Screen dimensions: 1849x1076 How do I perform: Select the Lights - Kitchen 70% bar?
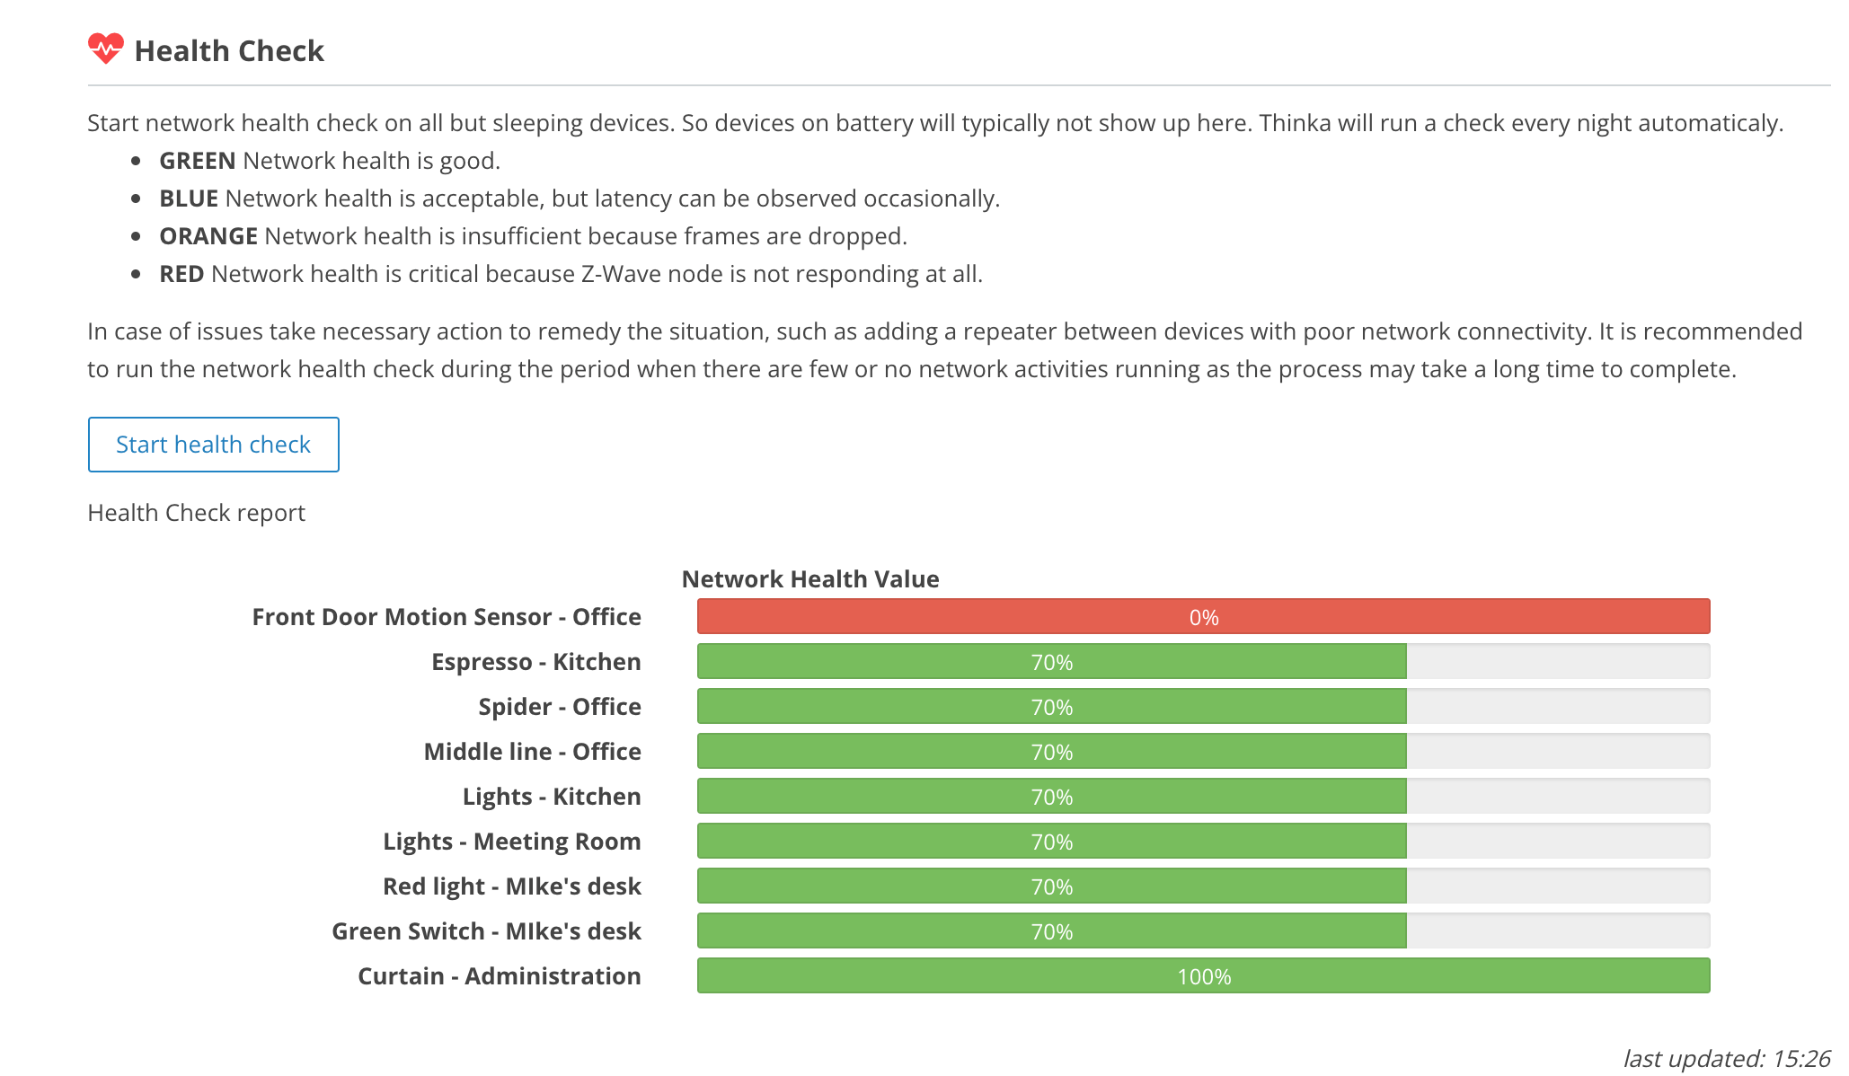(x=1051, y=797)
